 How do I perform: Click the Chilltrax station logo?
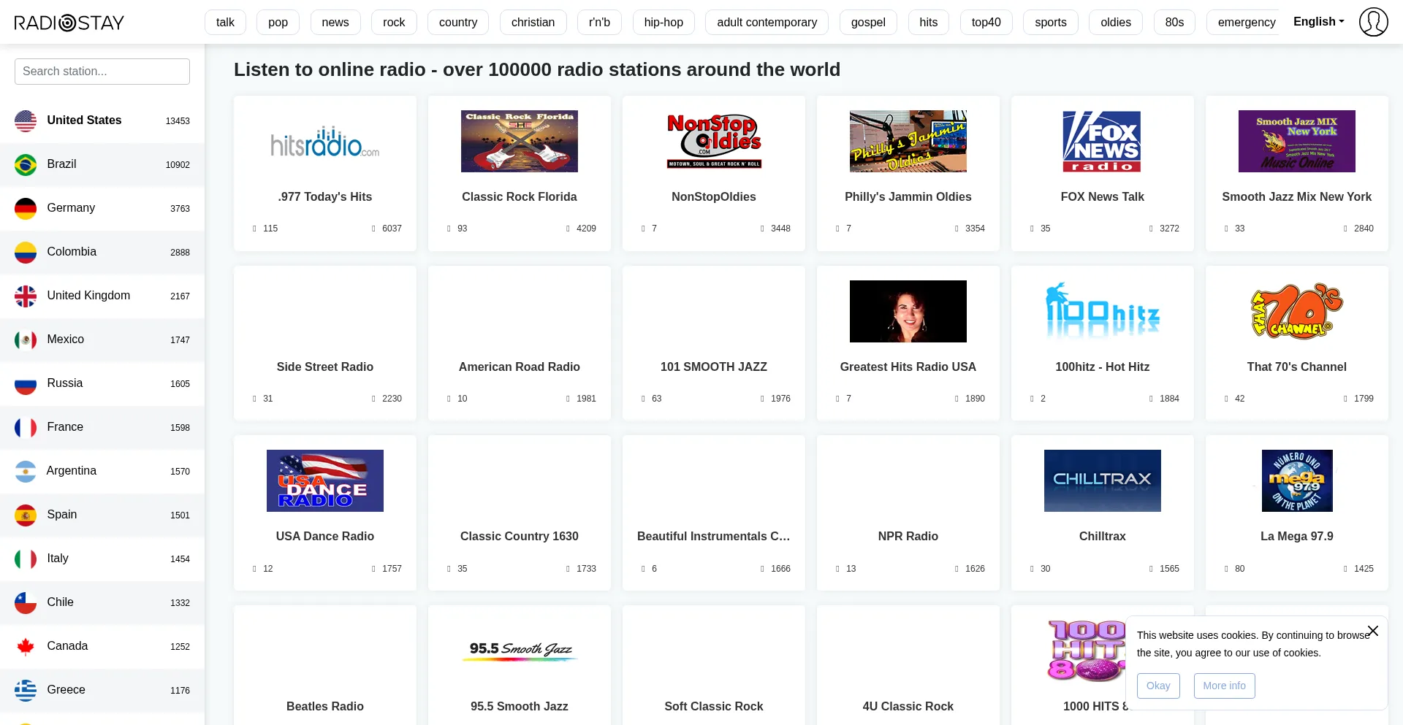pyautogui.click(x=1102, y=480)
